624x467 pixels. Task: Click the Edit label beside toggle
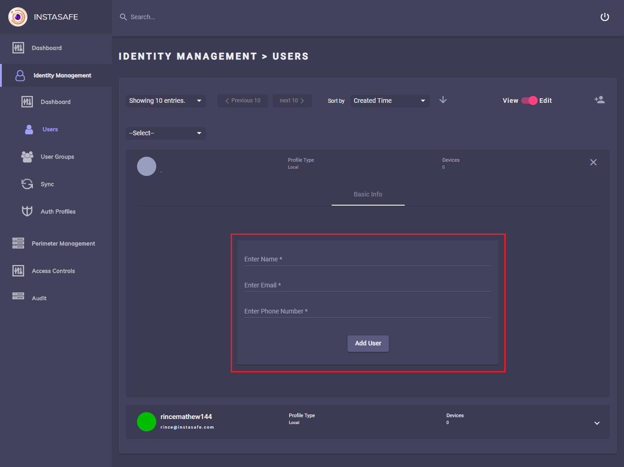point(545,101)
